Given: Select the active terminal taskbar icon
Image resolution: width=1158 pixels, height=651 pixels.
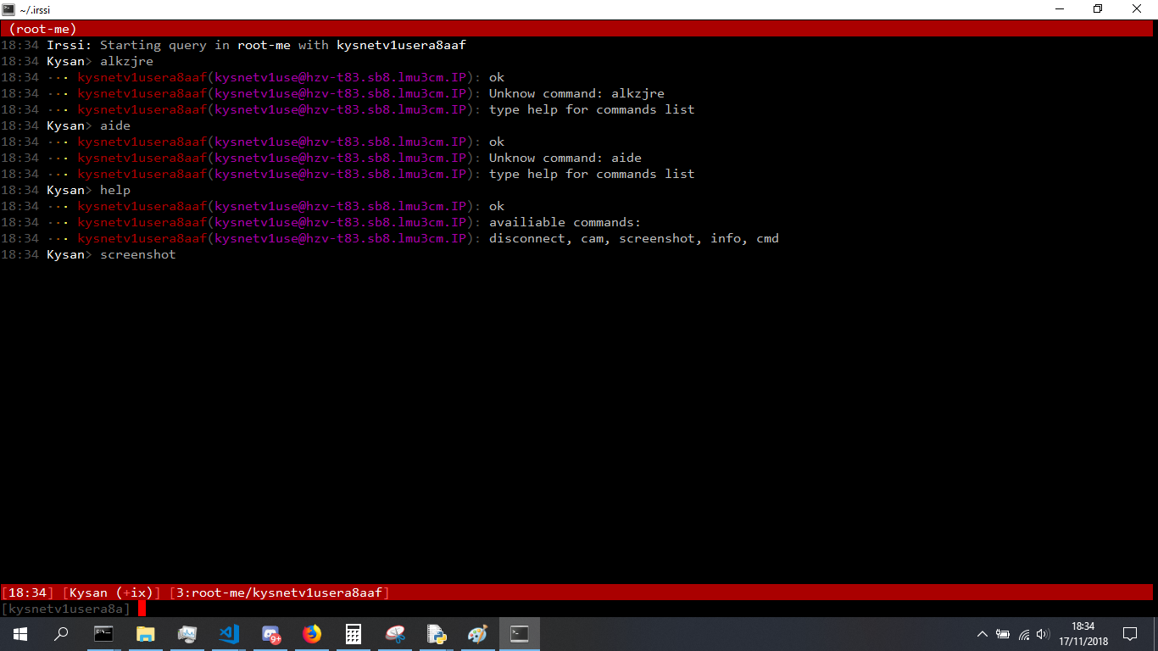Looking at the screenshot, I should tap(520, 633).
